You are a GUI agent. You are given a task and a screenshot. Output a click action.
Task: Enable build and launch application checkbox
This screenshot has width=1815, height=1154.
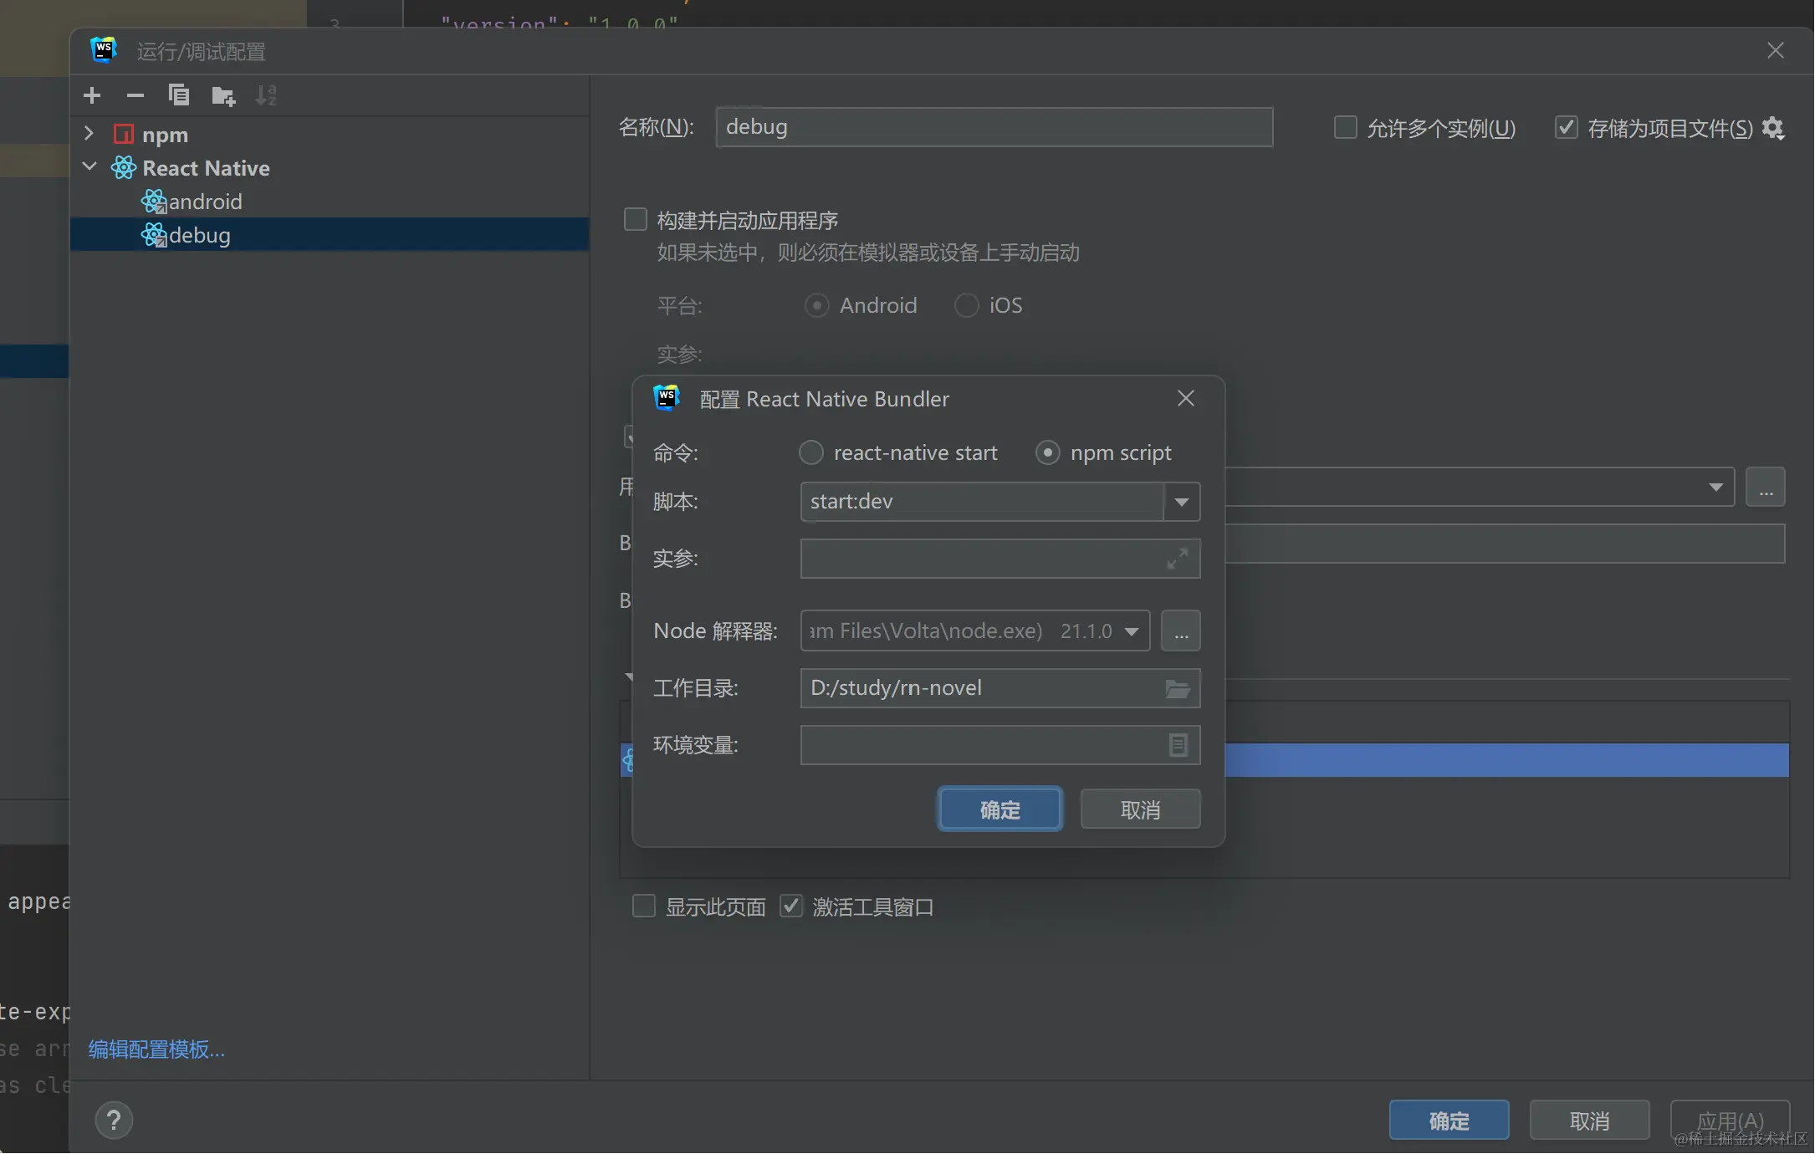pos(636,220)
